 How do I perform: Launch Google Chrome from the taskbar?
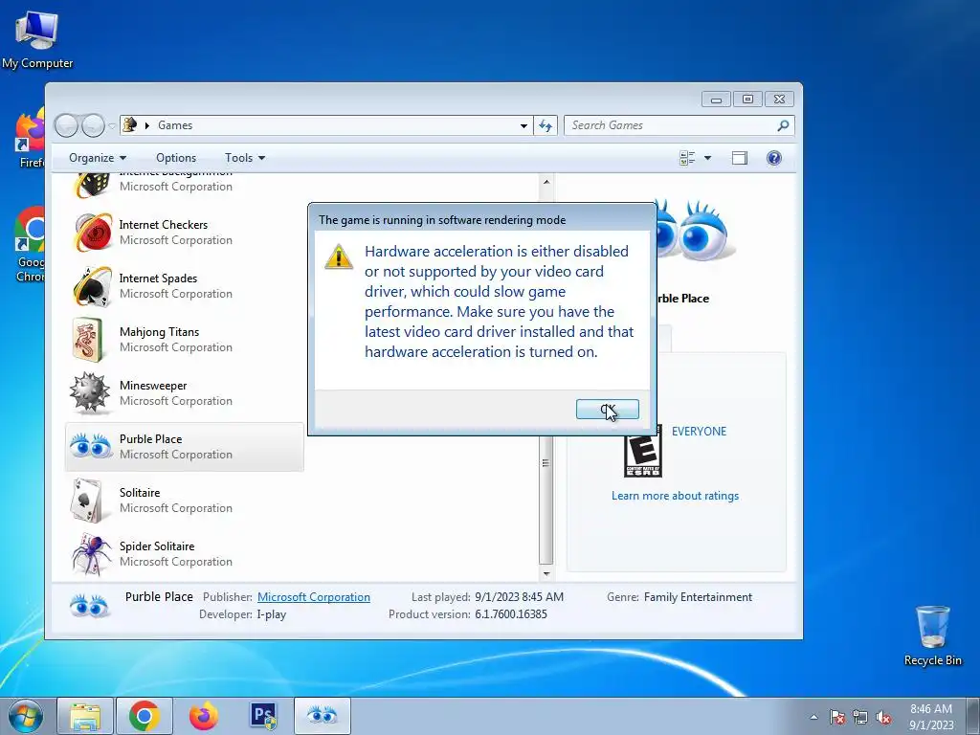tap(145, 716)
